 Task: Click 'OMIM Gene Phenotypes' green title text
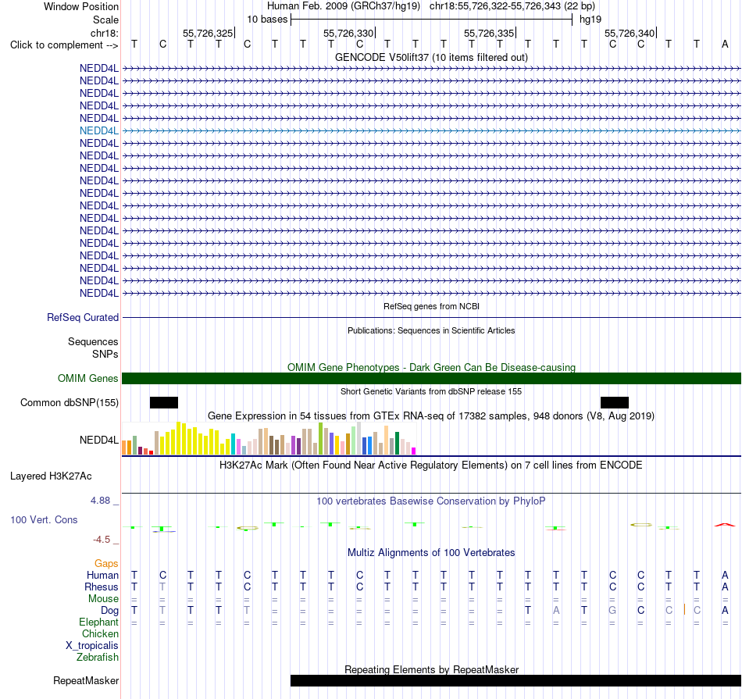(431, 367)
